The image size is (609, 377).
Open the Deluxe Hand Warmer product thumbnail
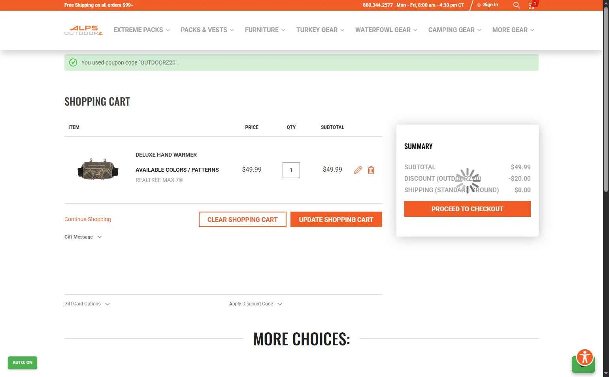click(98, 169)
